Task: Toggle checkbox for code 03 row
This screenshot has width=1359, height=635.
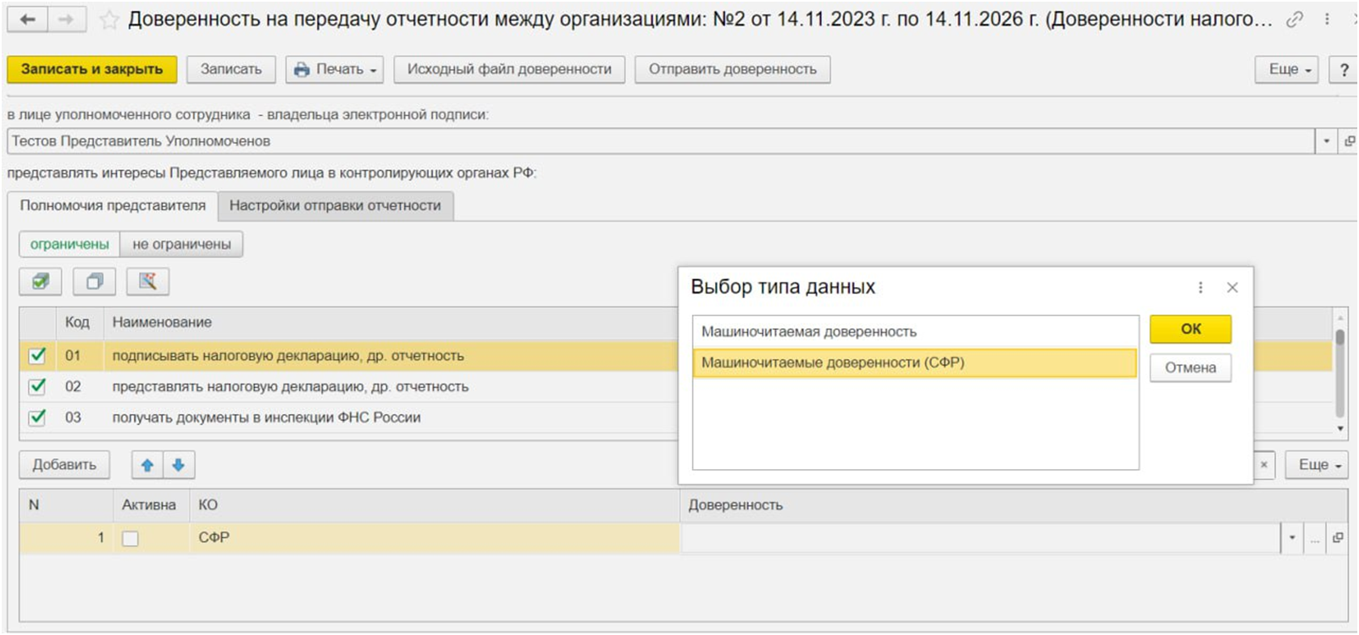Action: (37, 417)
